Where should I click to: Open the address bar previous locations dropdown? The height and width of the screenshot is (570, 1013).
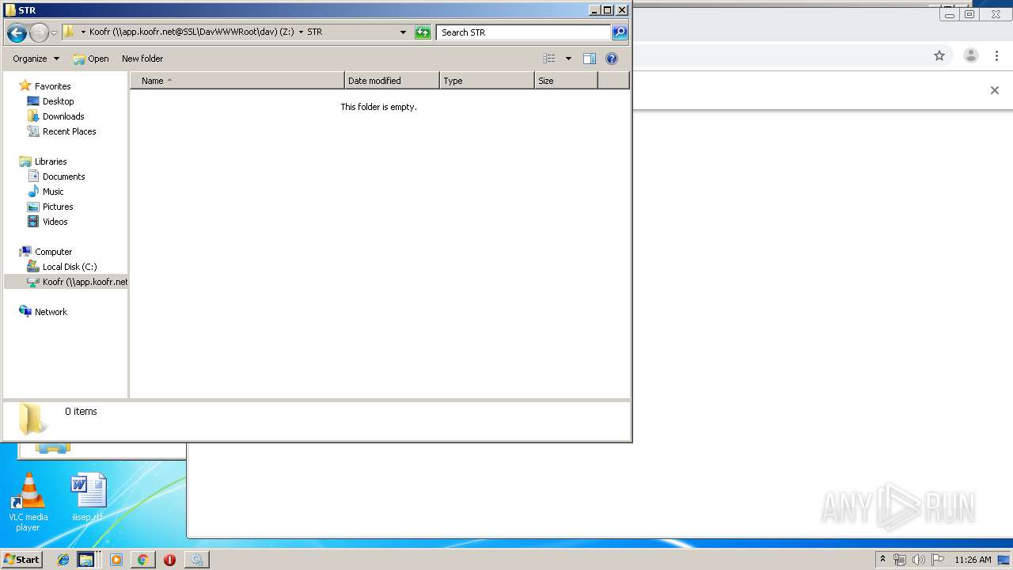tap(403, 32)
